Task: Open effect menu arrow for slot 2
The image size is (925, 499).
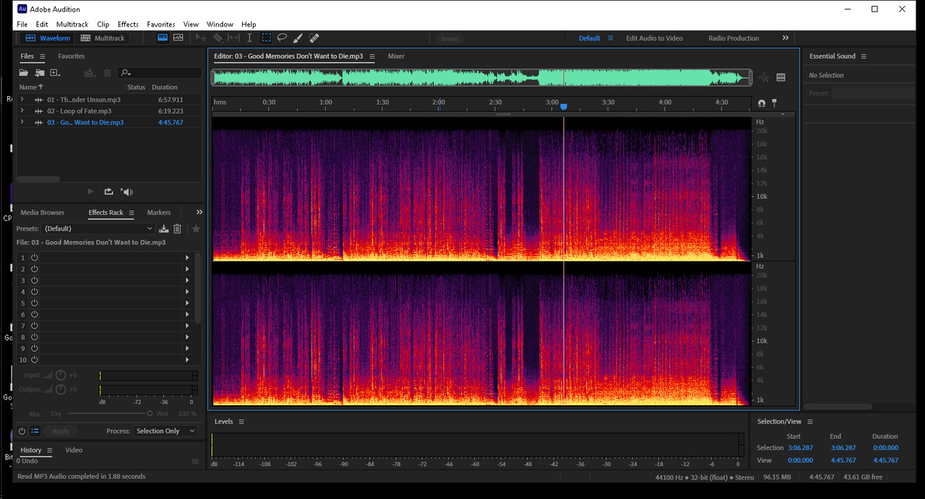Action: pos(187,269)
